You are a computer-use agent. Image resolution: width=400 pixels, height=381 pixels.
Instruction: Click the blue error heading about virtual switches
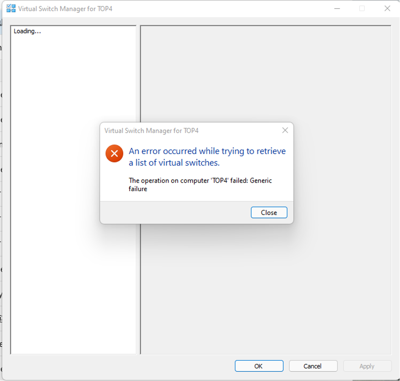[207, 156]
